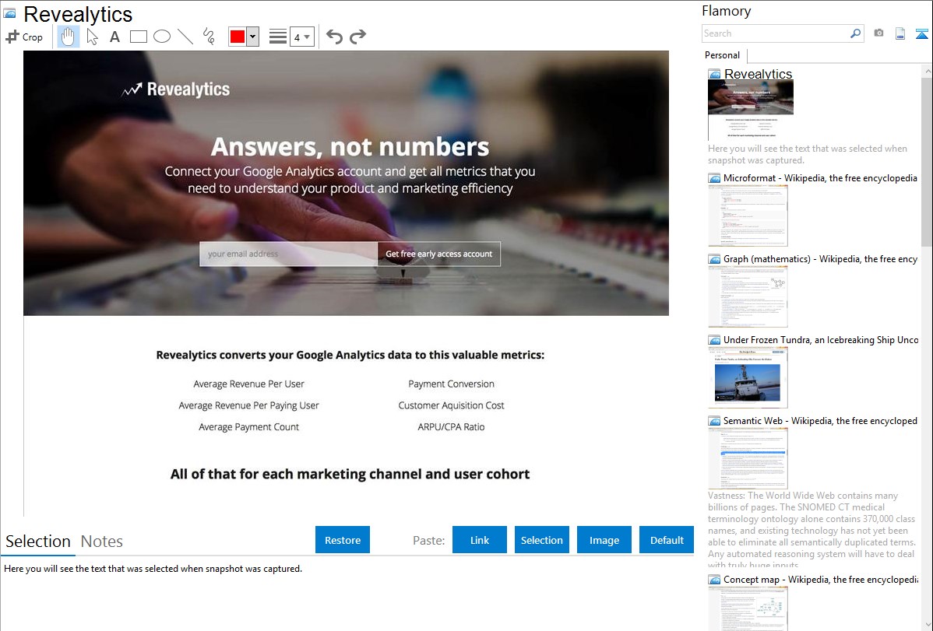Paste as Image

604,540
